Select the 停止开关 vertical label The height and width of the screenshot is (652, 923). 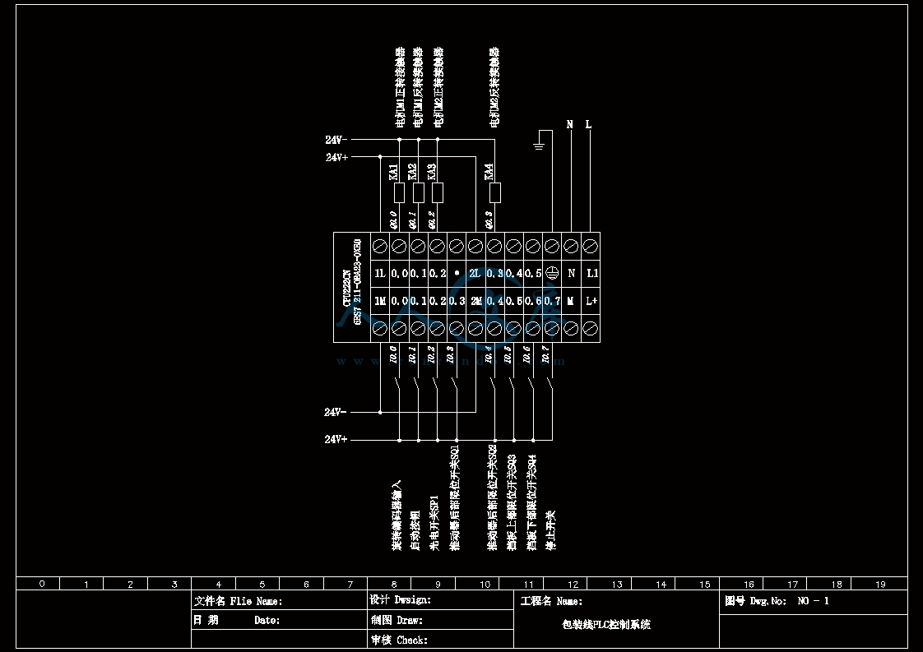coord(550,530)
